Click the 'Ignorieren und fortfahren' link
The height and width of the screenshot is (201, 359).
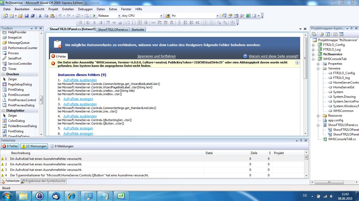[156, 56]
